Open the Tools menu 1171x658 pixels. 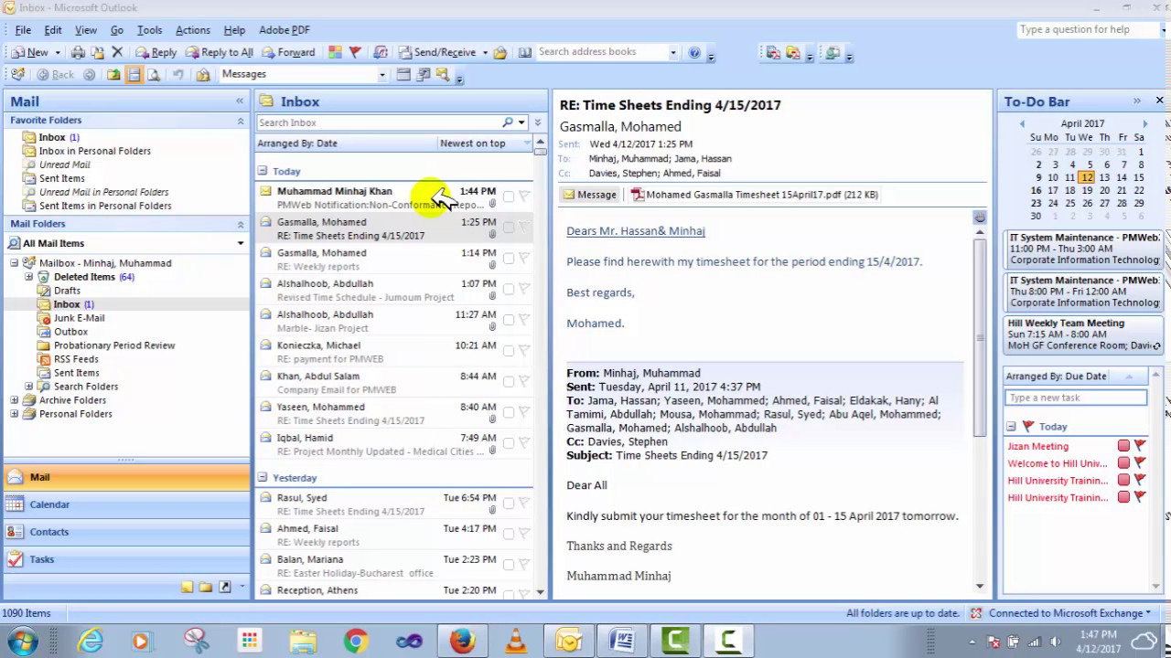(149, 30)
